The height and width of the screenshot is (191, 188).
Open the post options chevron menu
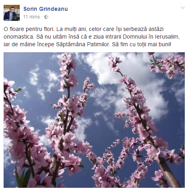[x=183, y=8]
